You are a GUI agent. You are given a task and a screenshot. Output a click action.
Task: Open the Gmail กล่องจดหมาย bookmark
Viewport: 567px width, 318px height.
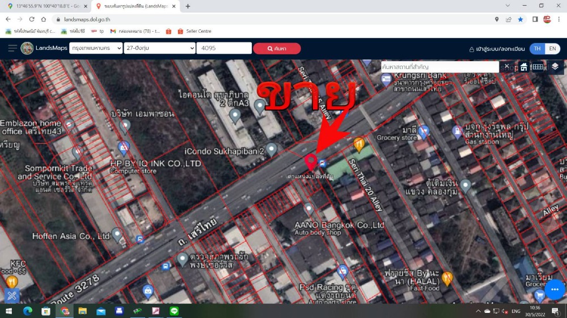point(135,31)
